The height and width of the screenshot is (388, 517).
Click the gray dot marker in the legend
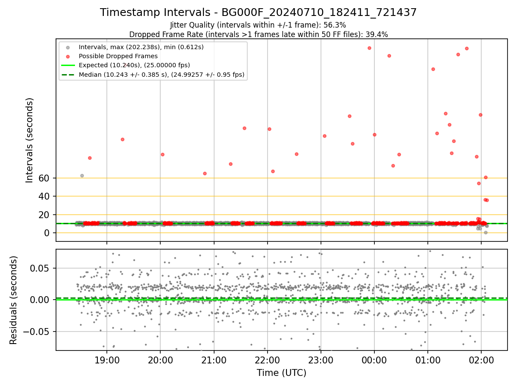68,47
